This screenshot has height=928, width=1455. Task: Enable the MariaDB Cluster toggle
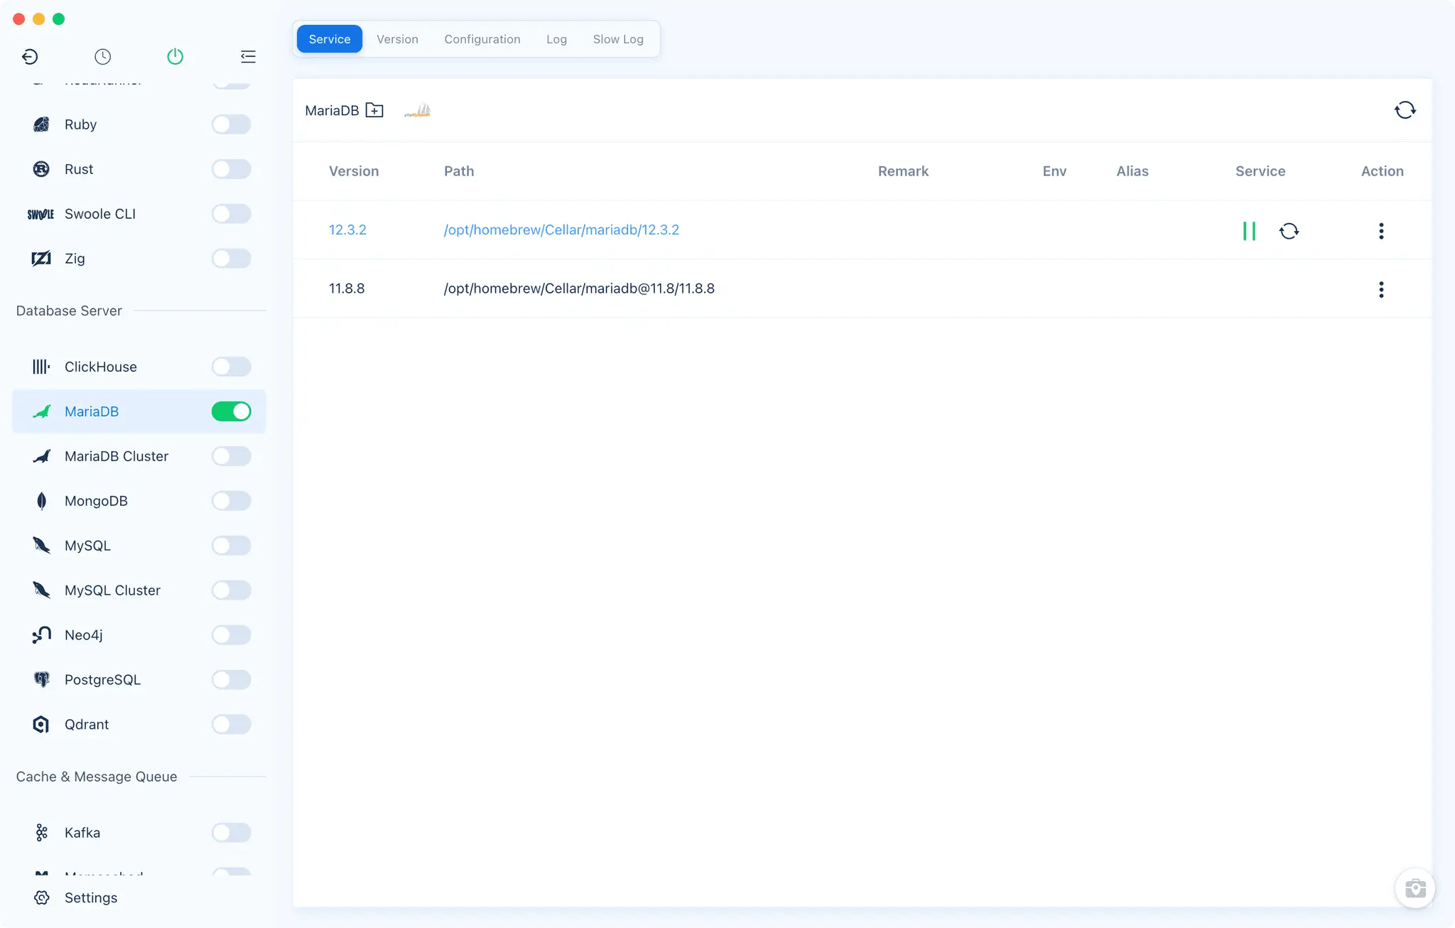pyautogui.click(x=232, y=456)
